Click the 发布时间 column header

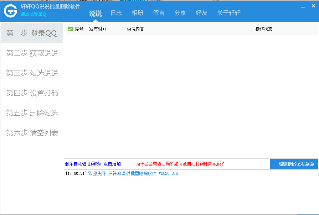pyautogui.click(x=98, y=29)
